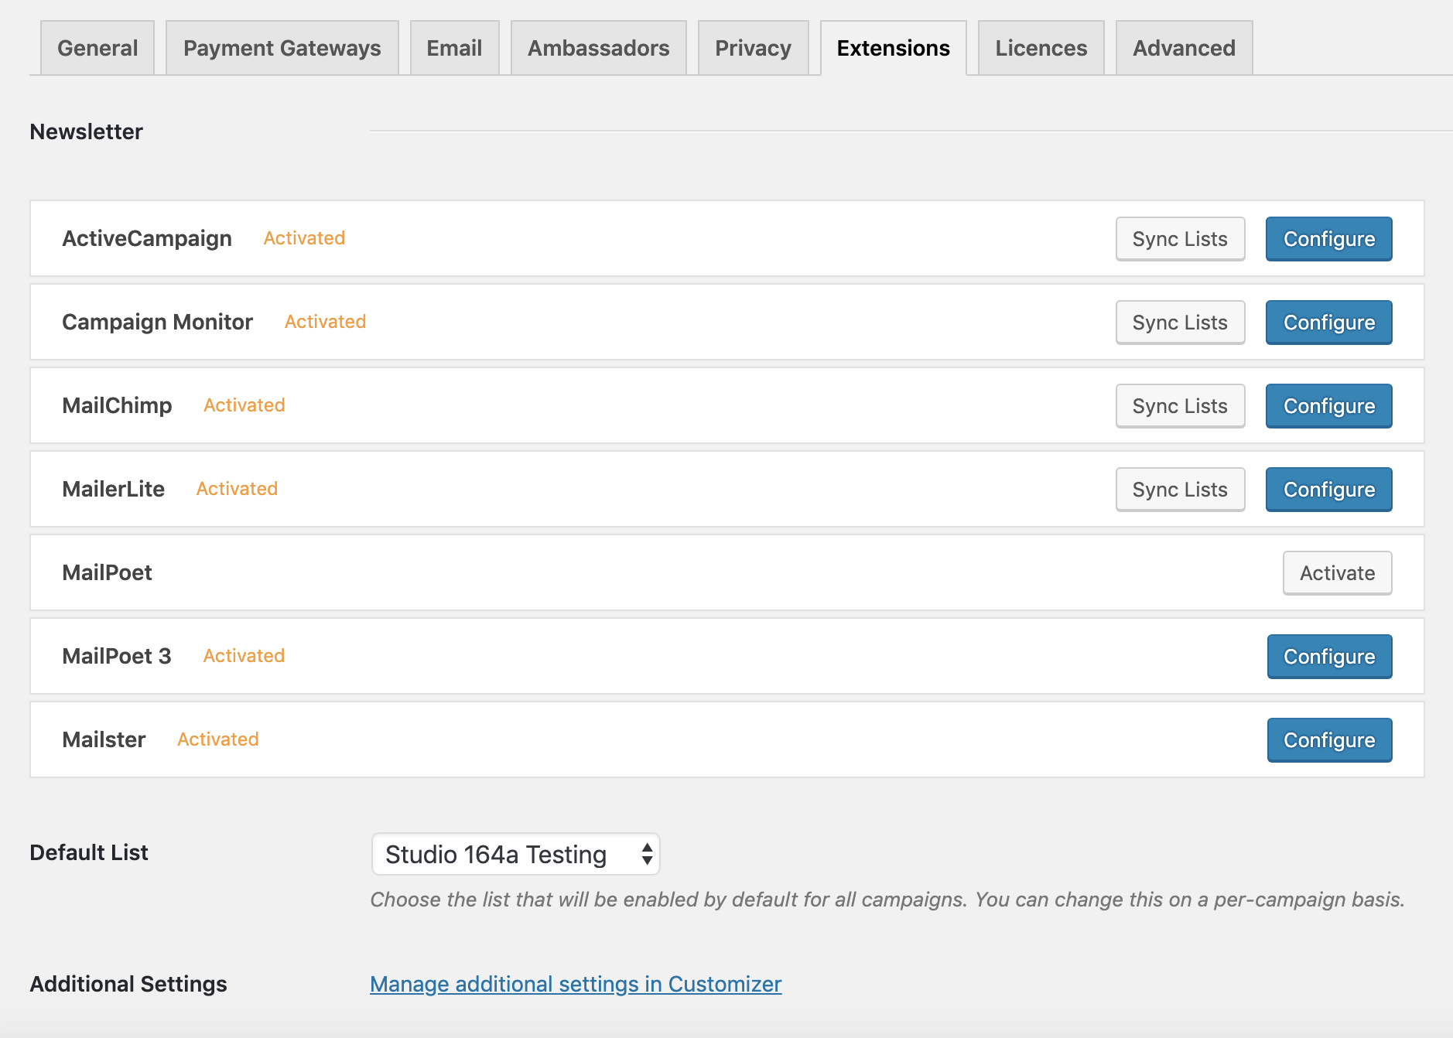1453x1038 pixels.
Task: Select the Extensions tab
Action: (x=893, y=48)
